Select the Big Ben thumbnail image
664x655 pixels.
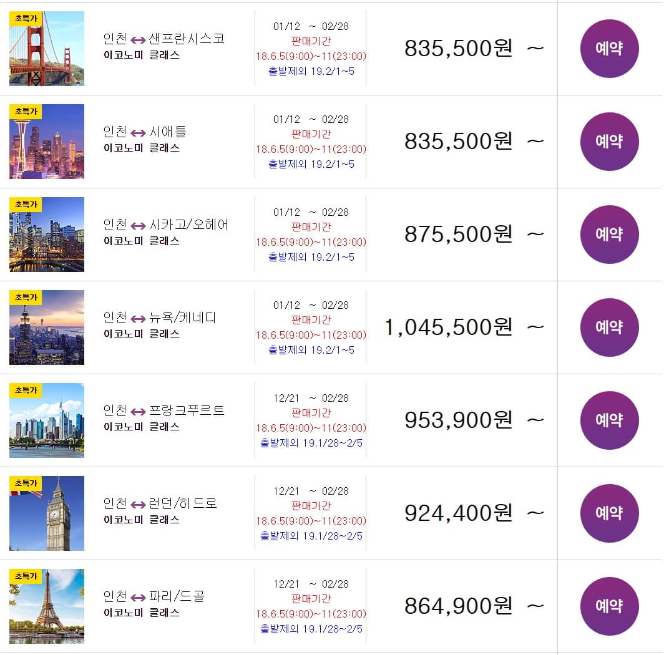coord(47,513)
